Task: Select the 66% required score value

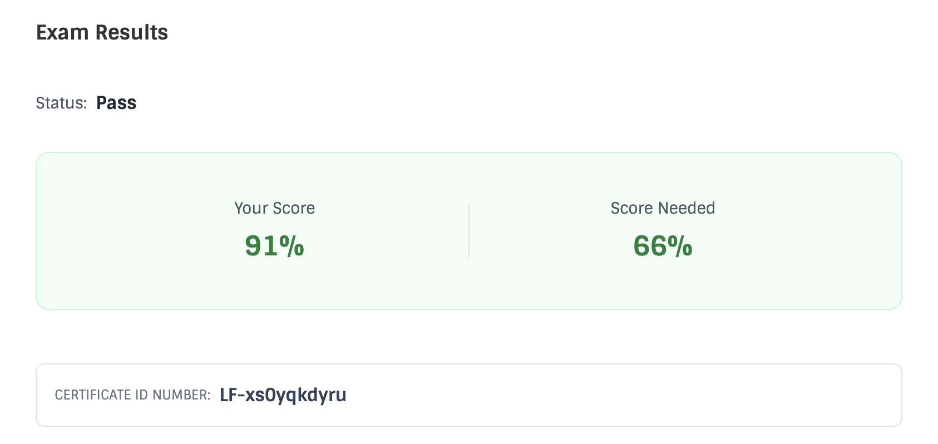Action: coord(663,246)
